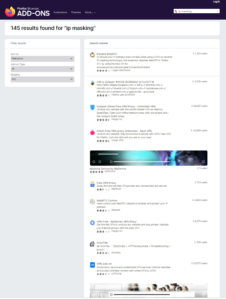
Task: Go to the Themes section
Action: 76,12
